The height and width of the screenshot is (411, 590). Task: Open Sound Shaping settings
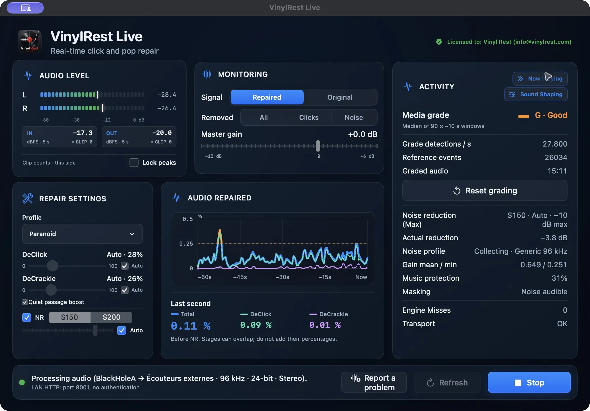[536, 94]
